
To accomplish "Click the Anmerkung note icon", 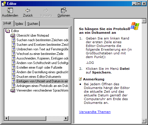I will point(80,79).
